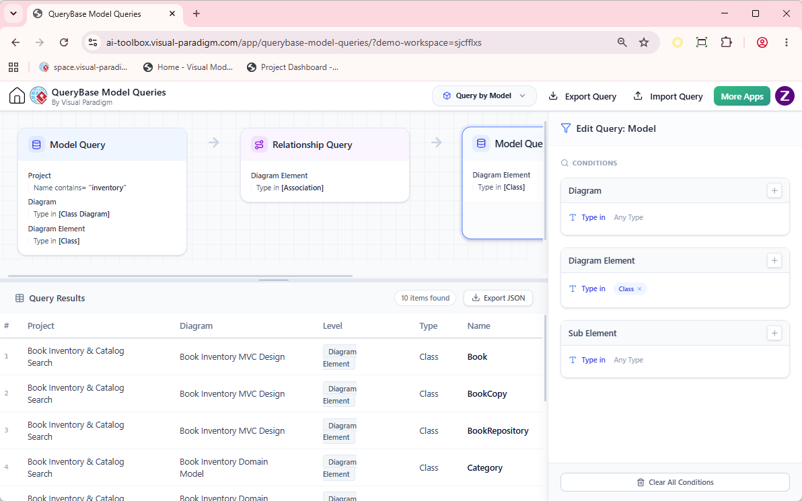
Task: Open the Query by Model dropdown
Action: (x=484, y=95)
